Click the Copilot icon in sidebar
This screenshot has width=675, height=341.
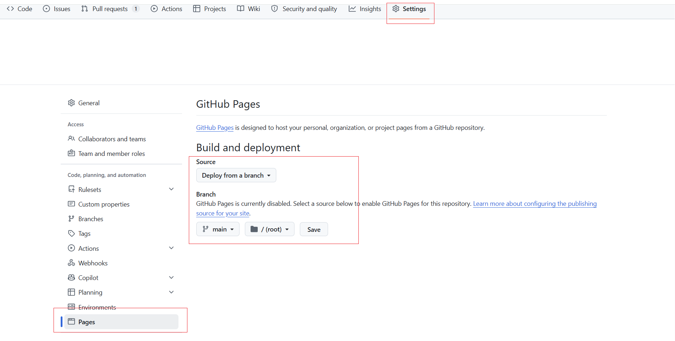pos(71,278)
